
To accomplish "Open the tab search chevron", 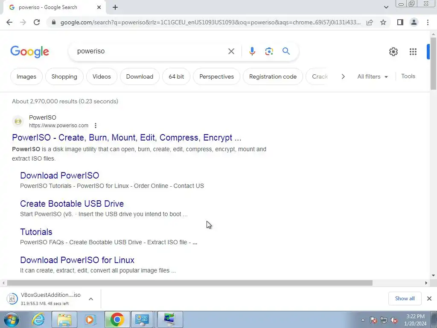I will point(386,7).
